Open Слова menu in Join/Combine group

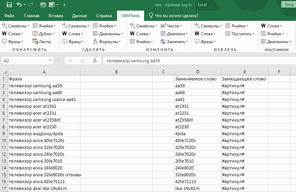(x=271, y=26)
